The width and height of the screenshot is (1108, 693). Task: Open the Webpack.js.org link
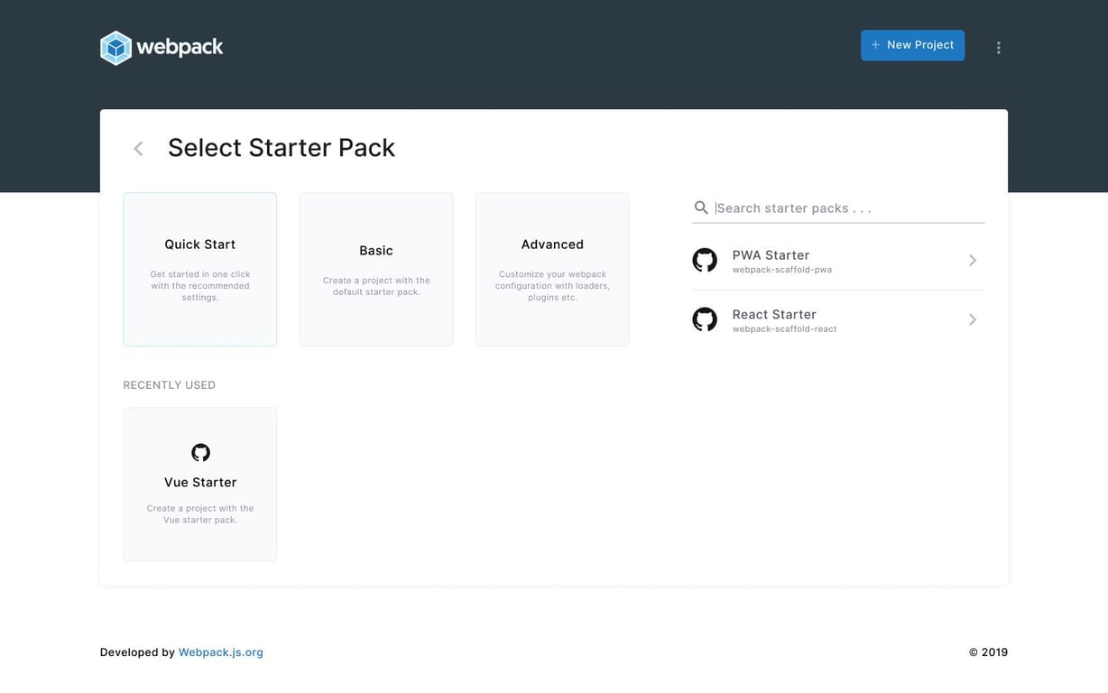(x=221, y=651)
